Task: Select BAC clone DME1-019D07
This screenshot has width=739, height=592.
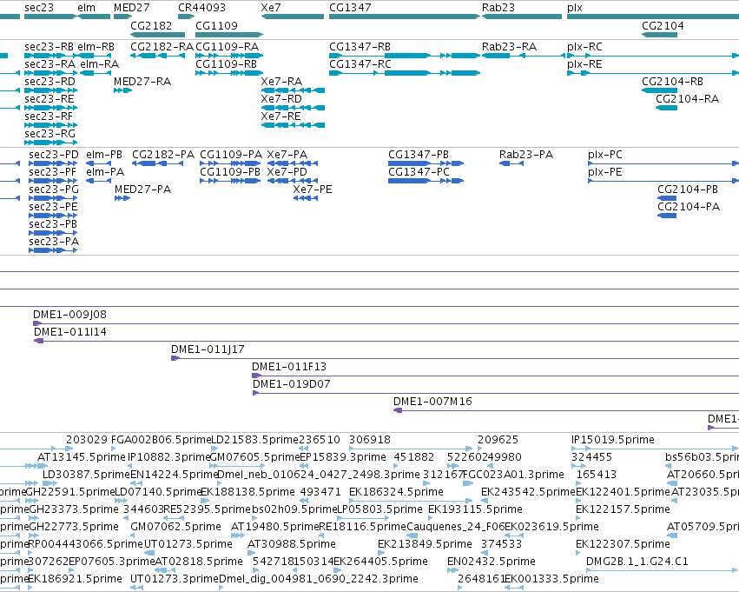Action: coord(291,384)
